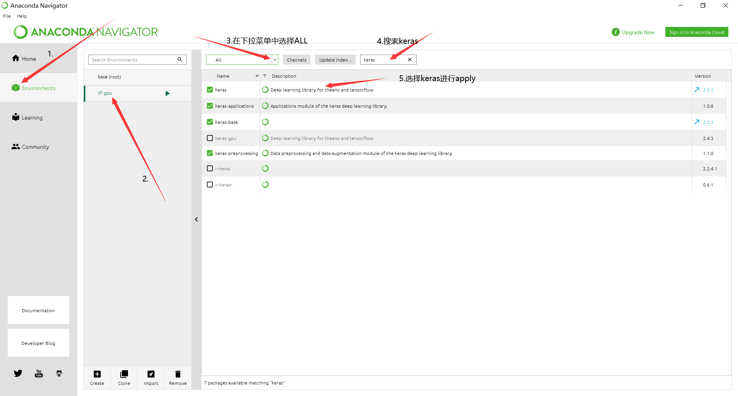Click the Create environment icon
The height and width of the screenshot is (396, 738).
97,374
